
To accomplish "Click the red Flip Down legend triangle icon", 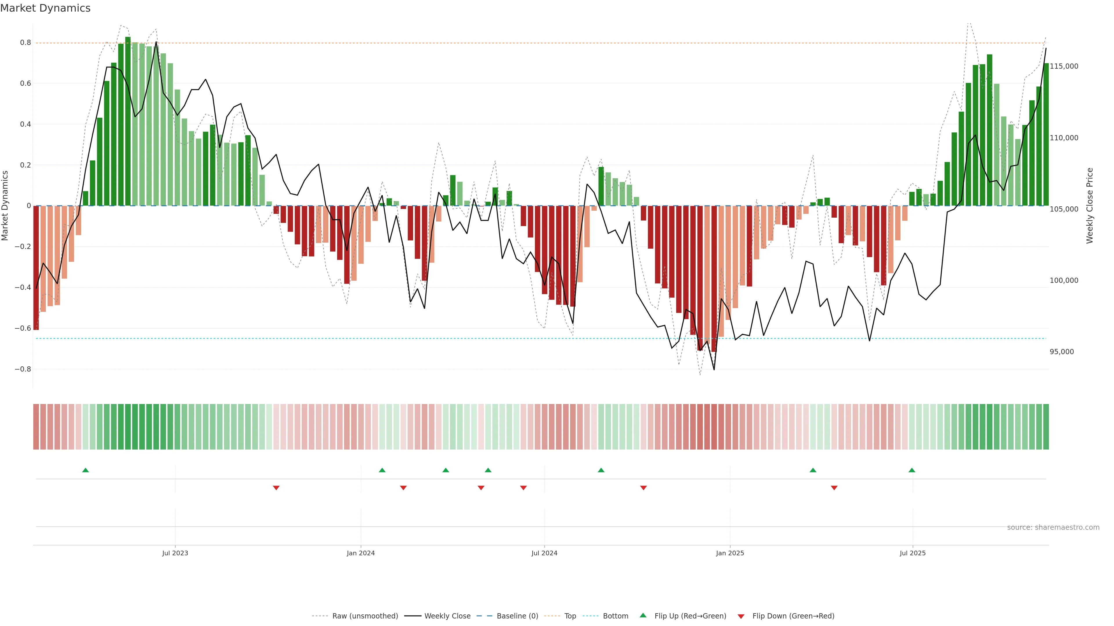I will click(741, 616).
